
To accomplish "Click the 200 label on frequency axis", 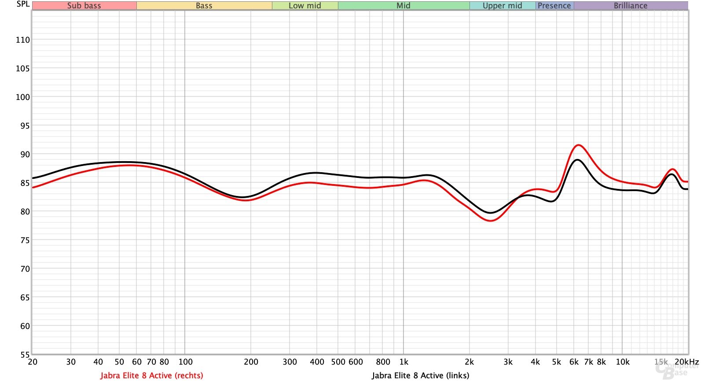I will tap(251, 362).
